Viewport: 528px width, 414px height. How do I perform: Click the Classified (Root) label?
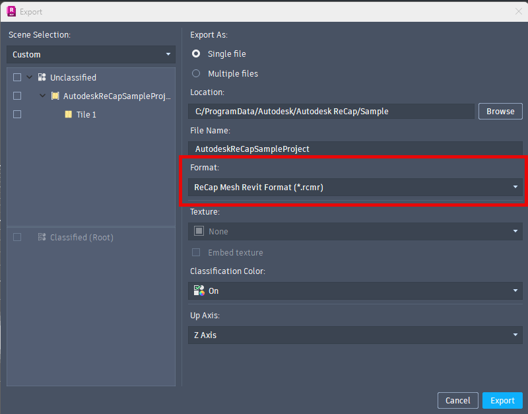[81, 237]
